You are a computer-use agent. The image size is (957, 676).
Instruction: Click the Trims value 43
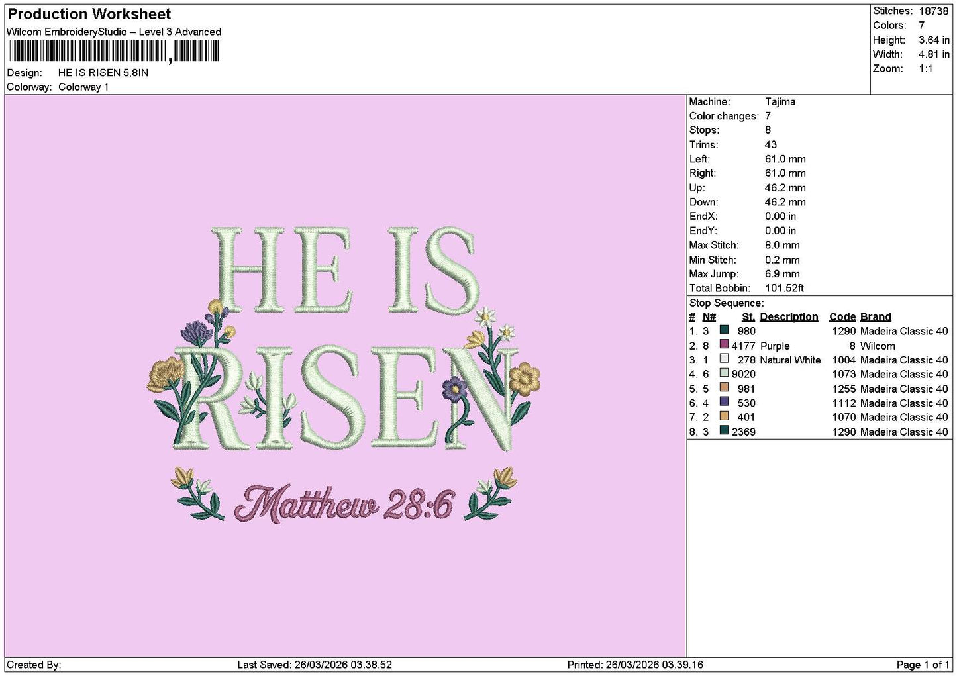[x=771, y=144]
